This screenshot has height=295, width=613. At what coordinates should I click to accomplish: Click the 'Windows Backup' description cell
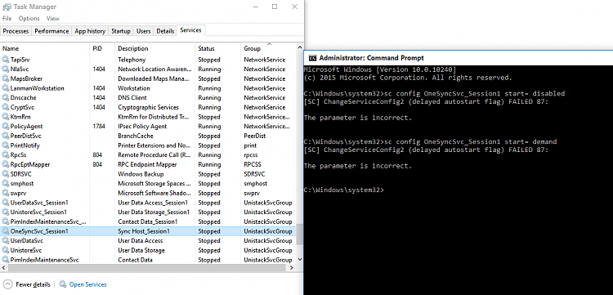coord(141,174)
